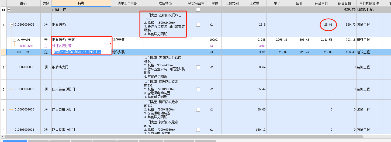The height and width of the screenshot is (142, 391).
Task: Click the 名称 column header
Action: (81, 3)
